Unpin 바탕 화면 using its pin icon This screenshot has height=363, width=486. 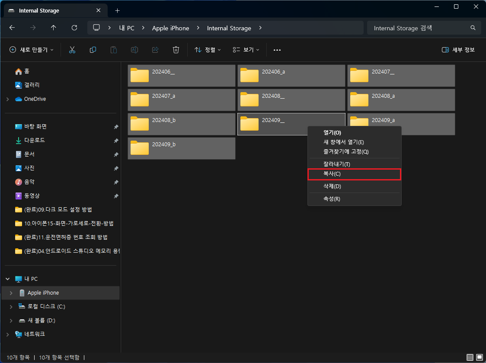pyautogui.click(x=116, y=127)
